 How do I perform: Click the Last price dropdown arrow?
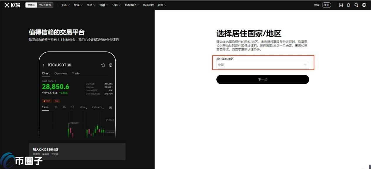55,81
